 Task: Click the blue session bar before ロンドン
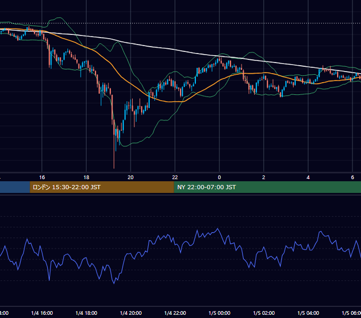tap(15, 187)
